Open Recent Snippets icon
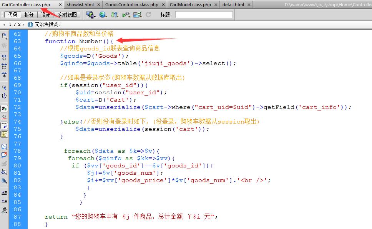The width and height of the screenshot is (372, 229). [4, 172]
